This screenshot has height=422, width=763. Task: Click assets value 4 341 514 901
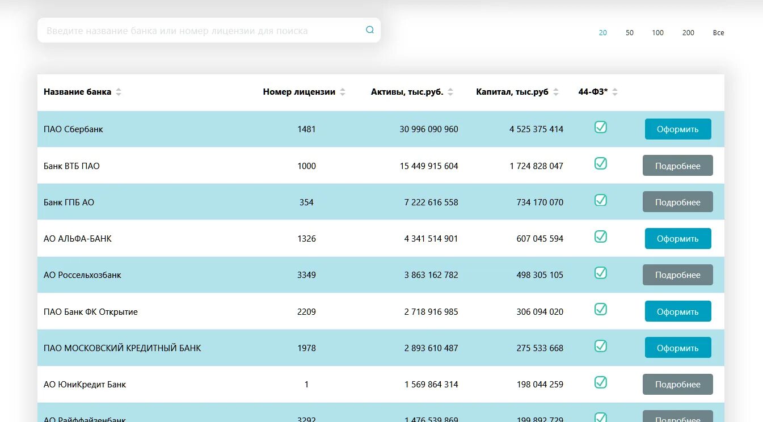click(431, 239)
